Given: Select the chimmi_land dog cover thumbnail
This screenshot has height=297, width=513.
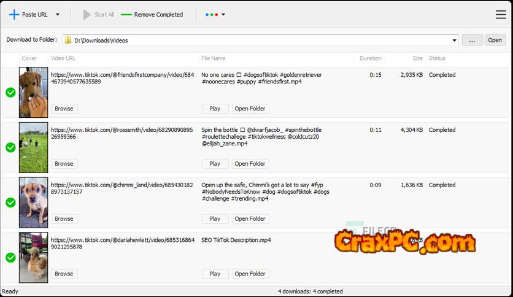Looking at the screenshot, I should click(33, 202).
